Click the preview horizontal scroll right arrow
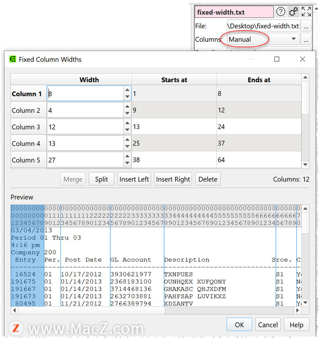 tap(297, 310)
